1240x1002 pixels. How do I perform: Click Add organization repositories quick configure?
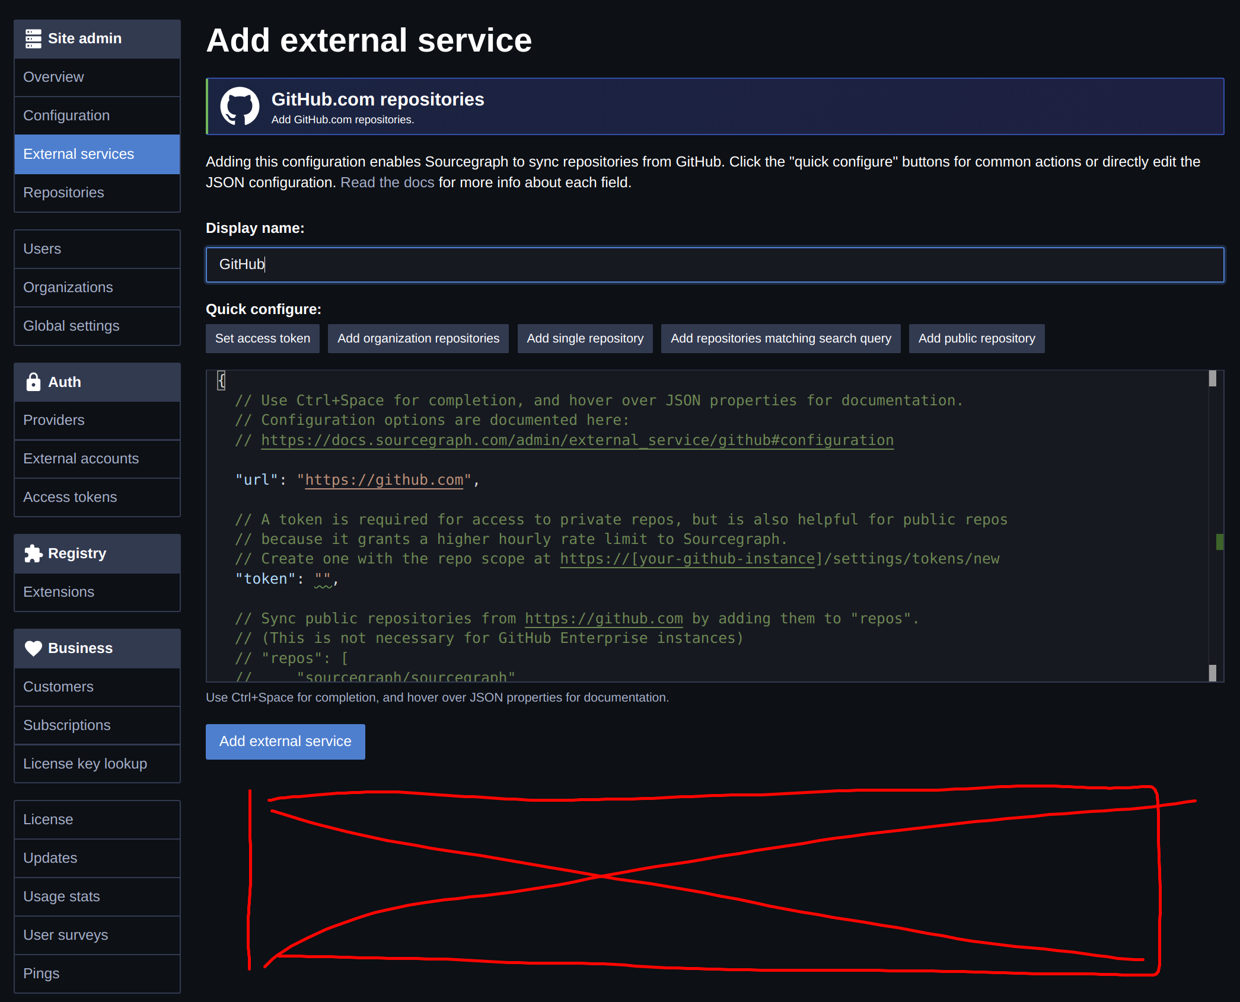[x=418, y=338]
